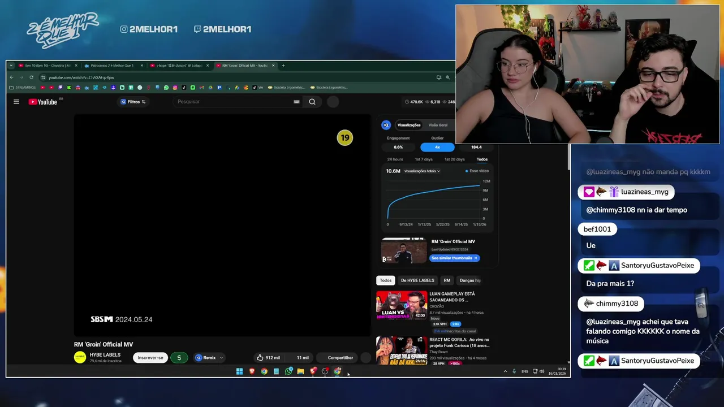Click the browser zoom magnifier icon
Viewport: 724px width, 407px height.
(x=447, y=77)
